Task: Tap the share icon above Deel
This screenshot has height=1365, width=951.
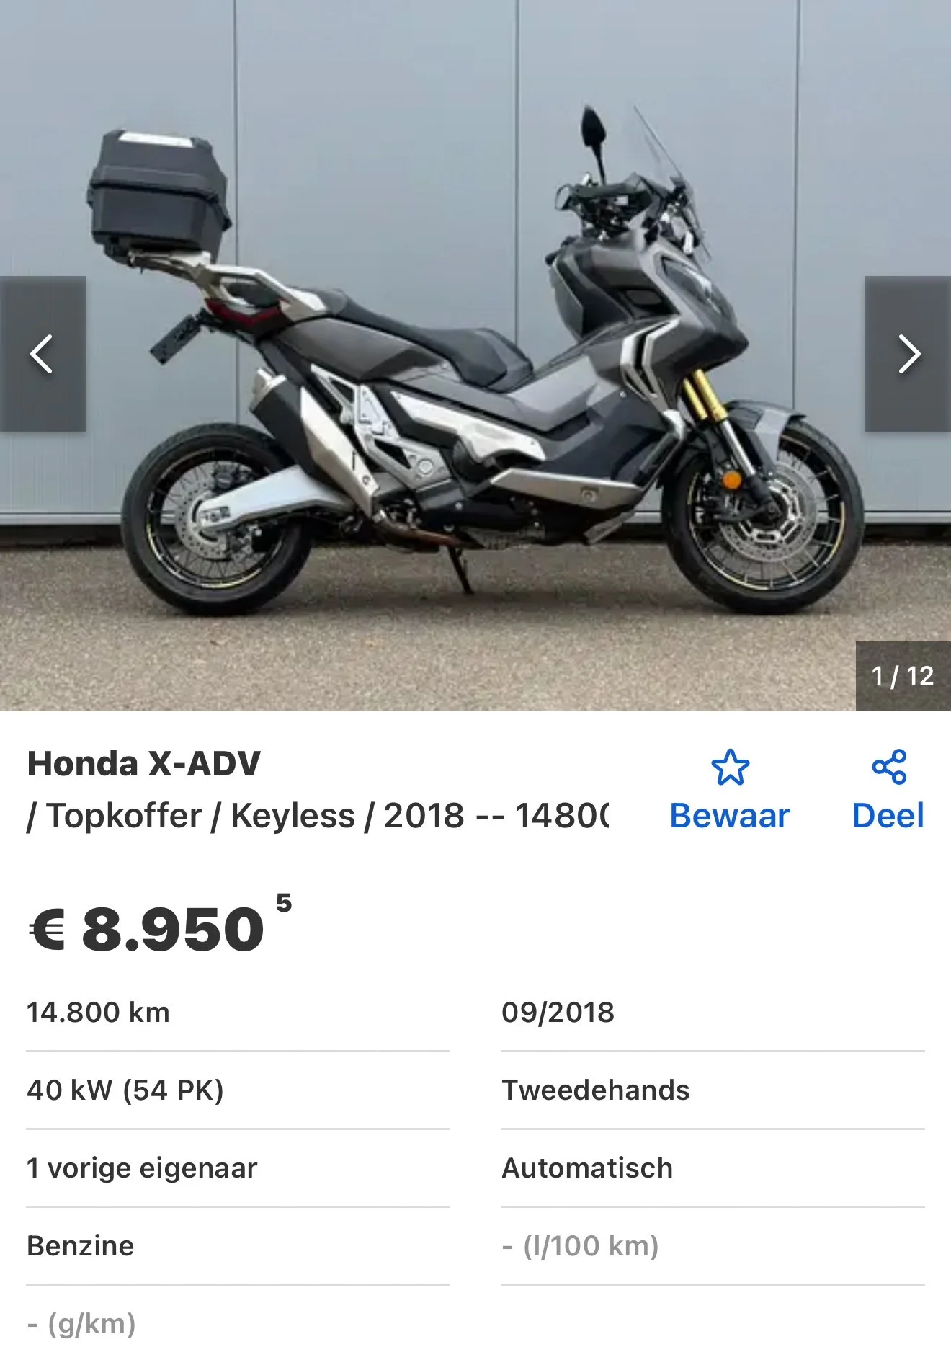Action: pos(889,767)
